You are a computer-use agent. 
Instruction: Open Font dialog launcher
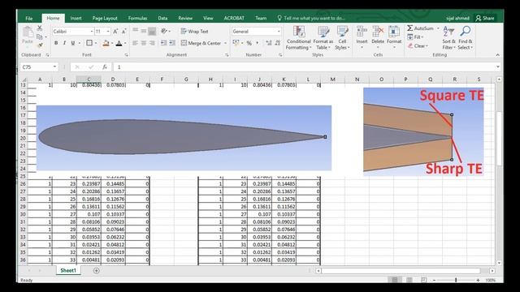(127, 55)
